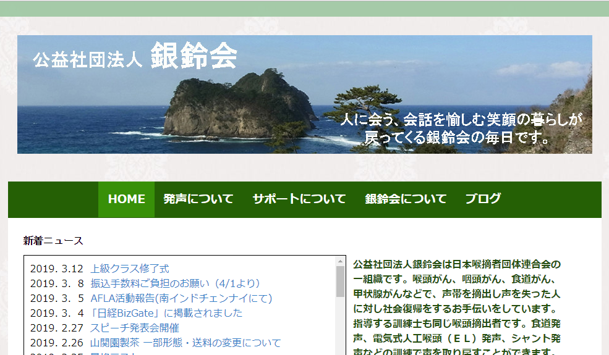Image resolution: width=609 pixels, height=355 pixels.
Task: Read the 「日経BizGate」に掲載されました article
Action: coord(166,313)
